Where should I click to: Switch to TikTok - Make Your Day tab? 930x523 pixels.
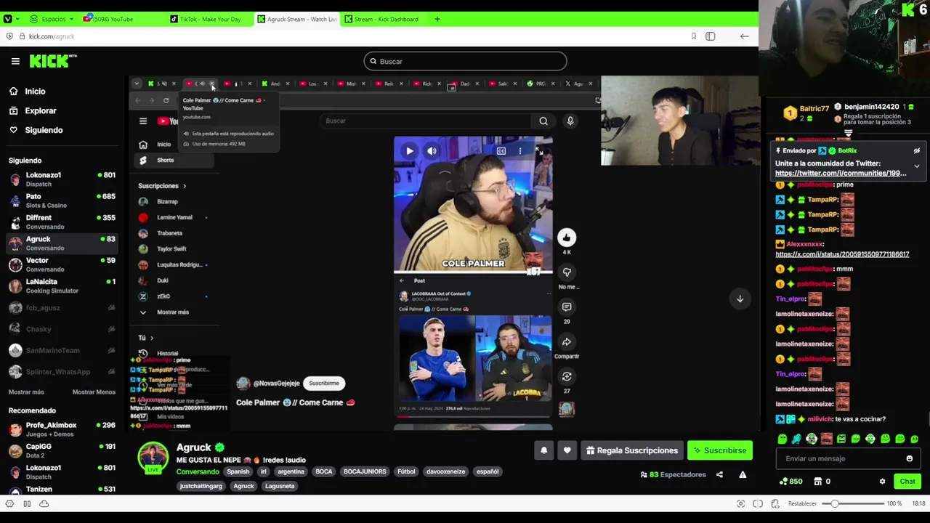click(211, 19)
